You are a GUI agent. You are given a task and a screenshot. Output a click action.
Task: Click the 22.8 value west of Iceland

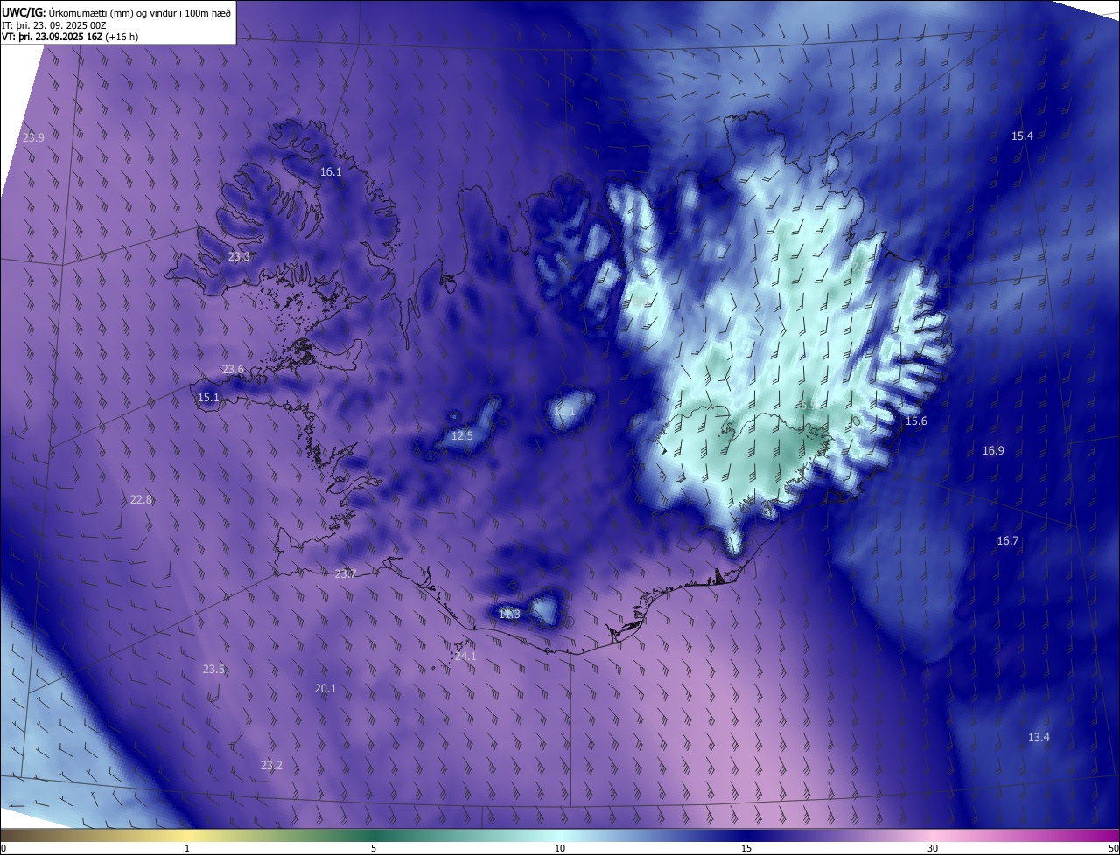click(x=141, y=499)
